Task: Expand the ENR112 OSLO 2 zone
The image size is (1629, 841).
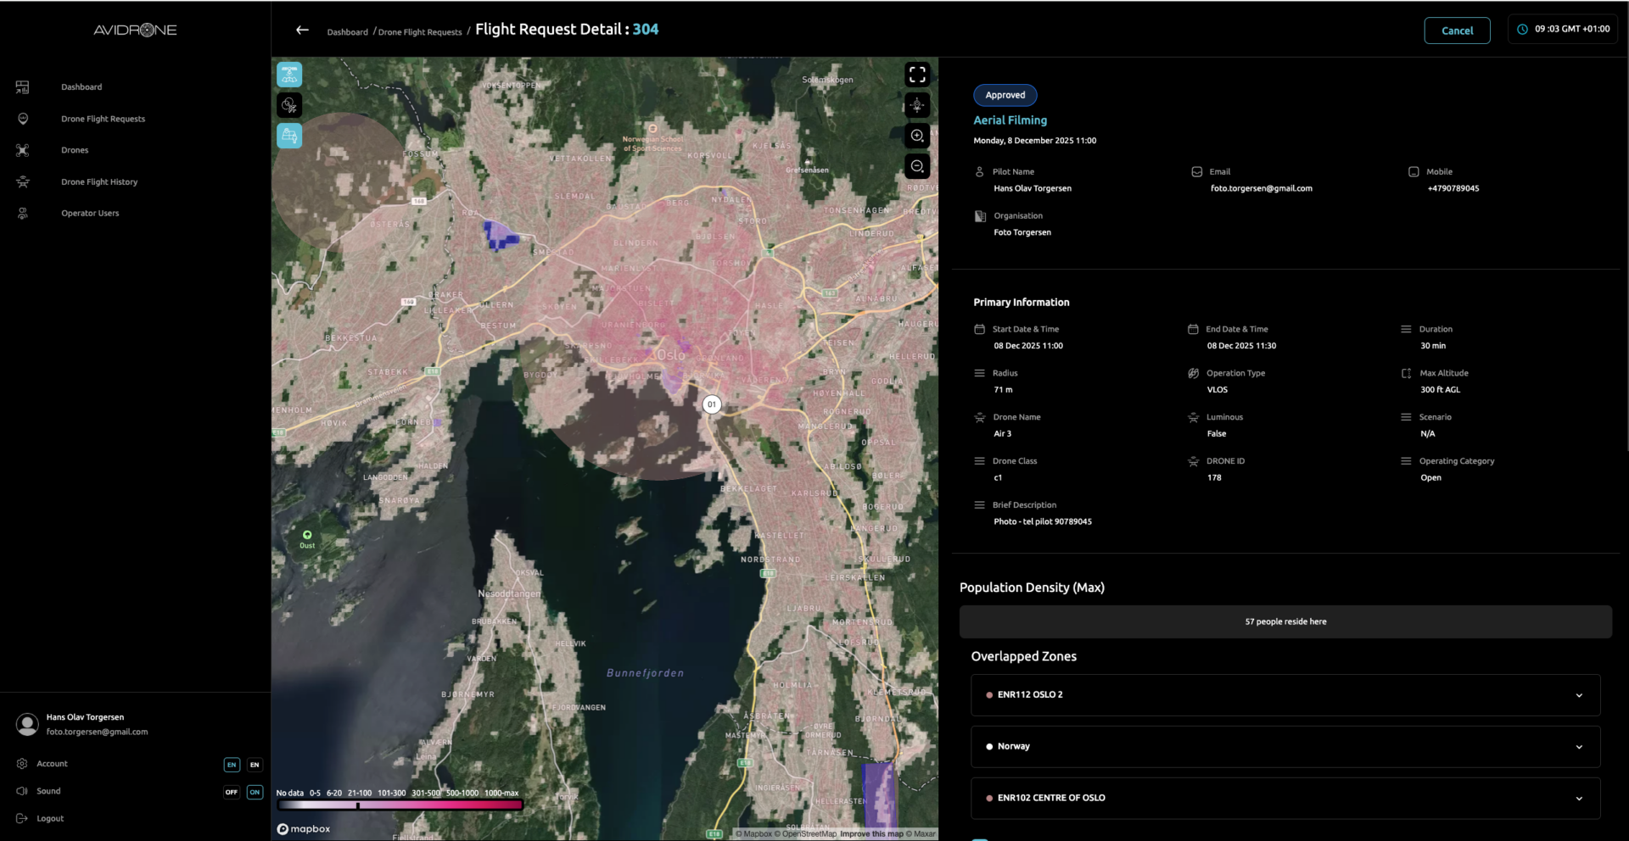Action: pyautogui.click(x=1578, y=695)
